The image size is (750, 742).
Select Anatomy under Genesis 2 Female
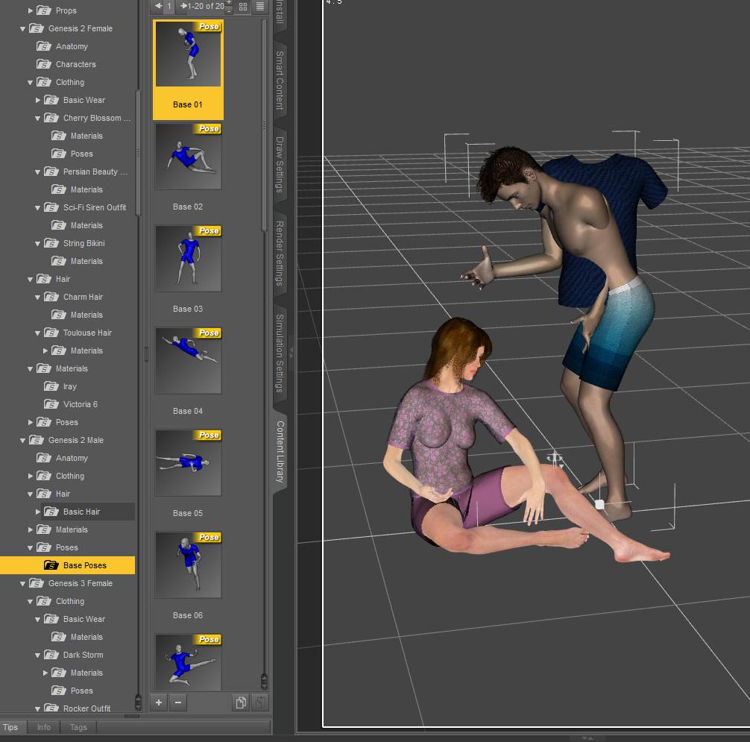coord(72,46)
